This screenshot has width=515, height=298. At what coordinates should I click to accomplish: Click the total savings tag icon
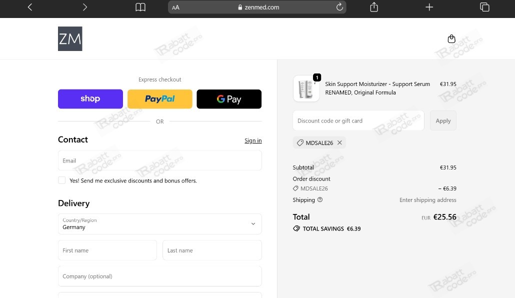pyautogui.click(x=296, y=228)
